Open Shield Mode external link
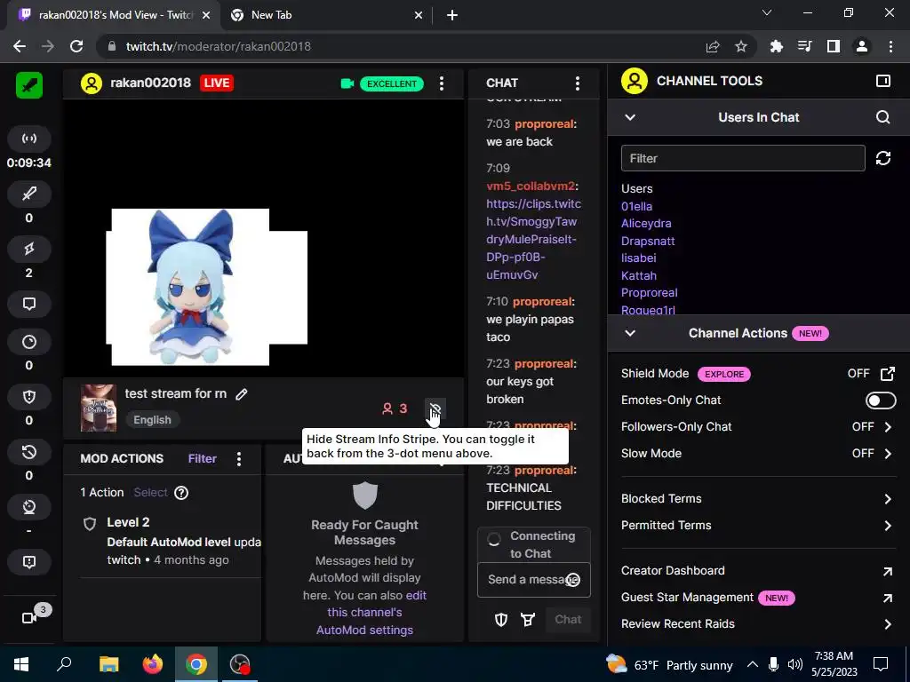The width and height of the screenshot is (910, 682). pos(888,374)
